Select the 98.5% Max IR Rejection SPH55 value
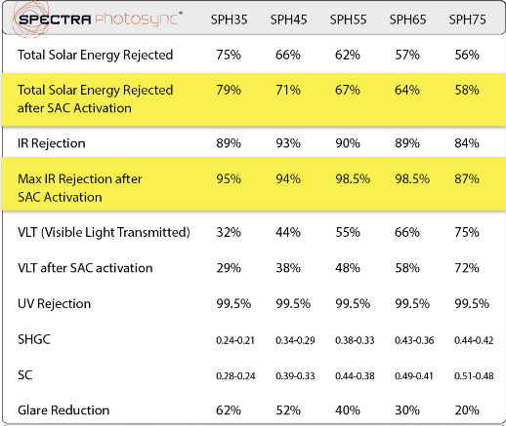The image size is (506, 426). pos(353,179)
